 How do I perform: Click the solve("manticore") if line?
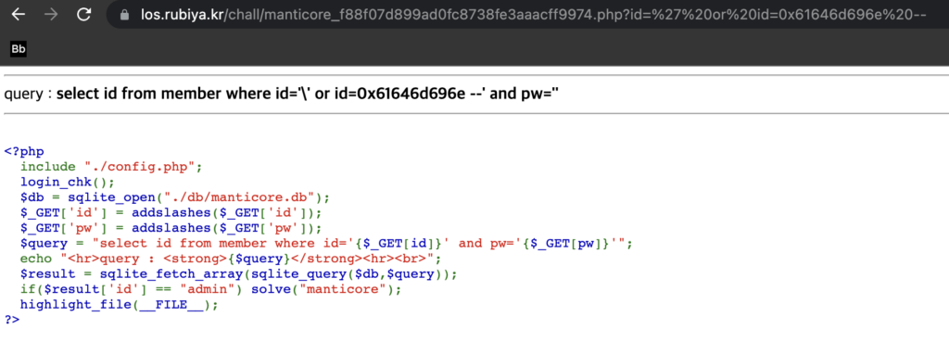(x=211, y=289)
